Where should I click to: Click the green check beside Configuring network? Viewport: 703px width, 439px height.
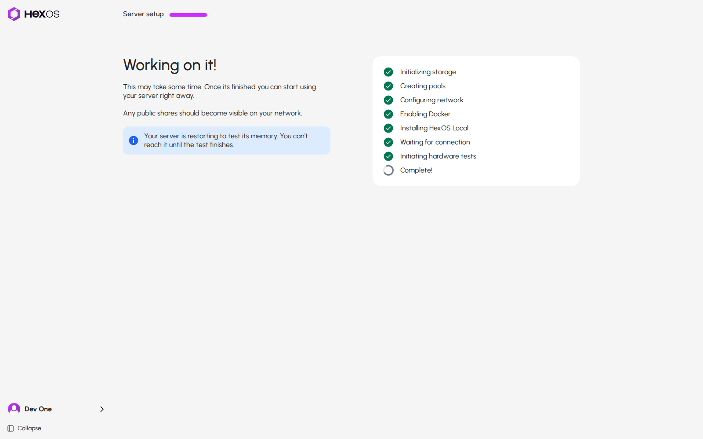(388, 100)
